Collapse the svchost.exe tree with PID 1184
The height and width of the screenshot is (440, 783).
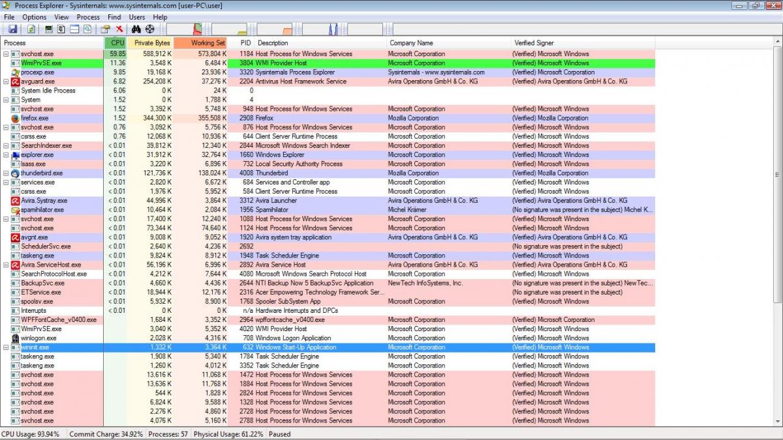pyautogui.click(x=6, y=54)
